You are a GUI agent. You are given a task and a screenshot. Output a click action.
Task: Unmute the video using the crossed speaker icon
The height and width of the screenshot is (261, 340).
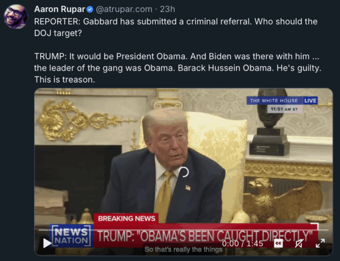[x=299, y=243]
